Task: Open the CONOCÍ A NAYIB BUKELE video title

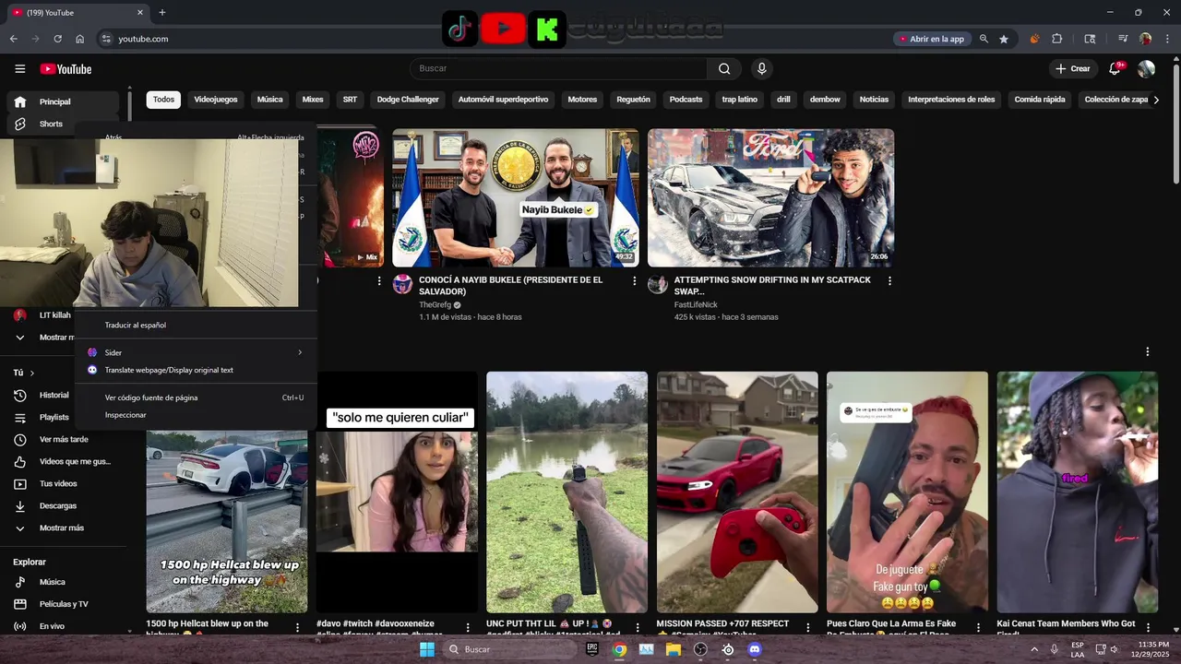Action: click(x=511, y=286)
